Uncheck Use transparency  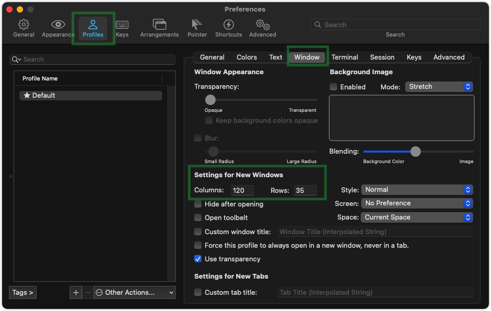[x=198, y=259]
